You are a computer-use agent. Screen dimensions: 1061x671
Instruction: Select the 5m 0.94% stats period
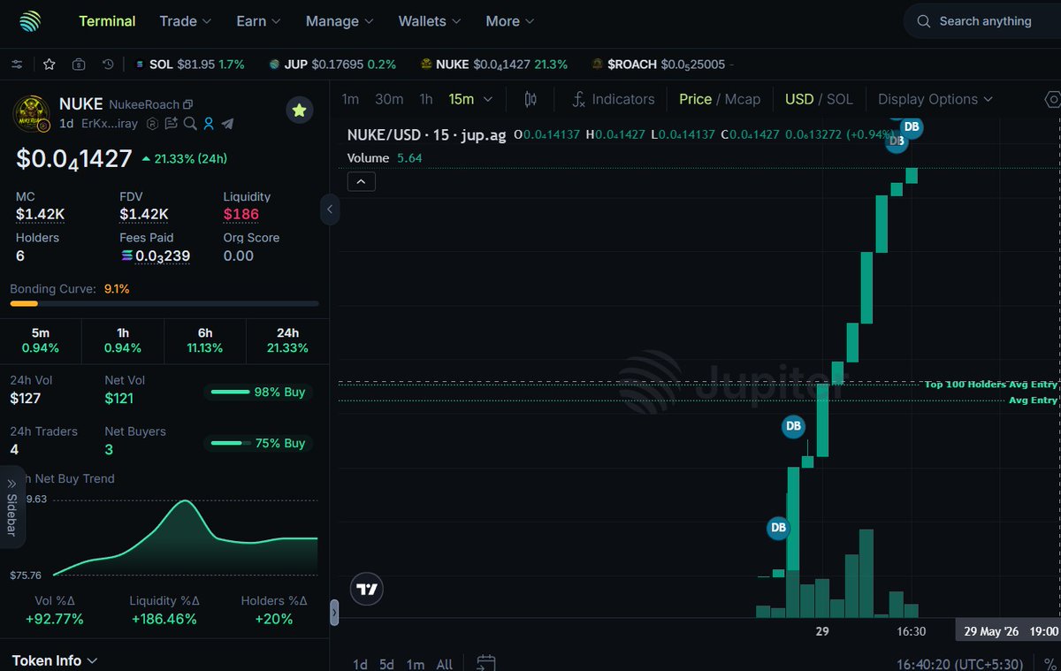[x=41, y=340]
